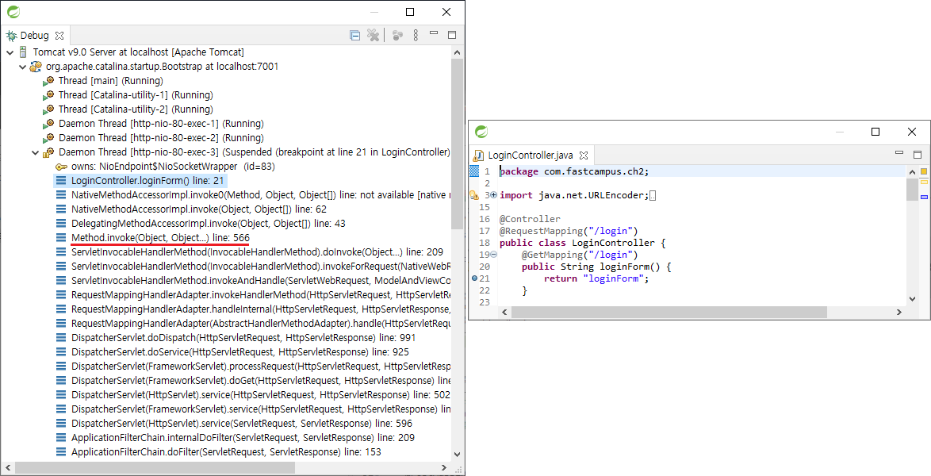Click the Debug horizontal scrollbar left arrow
The width and height of the screenshot is (931, 476).
pos(7,468)
